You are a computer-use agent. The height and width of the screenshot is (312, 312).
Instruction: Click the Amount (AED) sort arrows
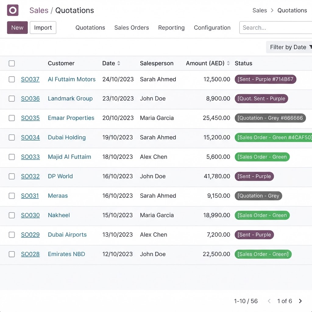click(x=228, y=63)
